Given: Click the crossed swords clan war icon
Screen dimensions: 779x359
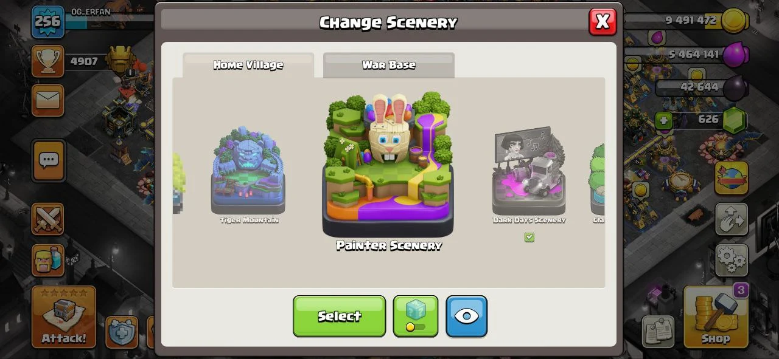Looking at the screenshot, I should 48,219.
